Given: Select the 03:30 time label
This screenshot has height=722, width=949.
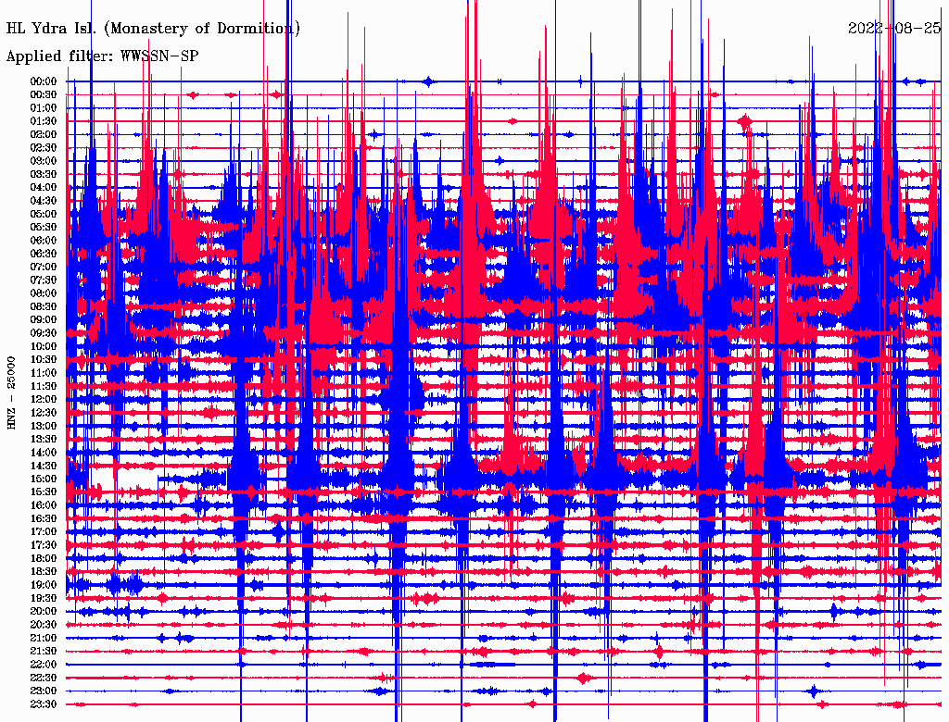Looking at the screenshot, I should (x=44, y=175).
